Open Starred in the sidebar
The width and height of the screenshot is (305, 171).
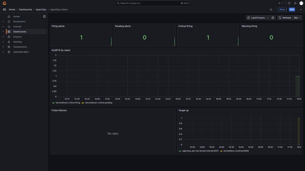click(17, 26)
